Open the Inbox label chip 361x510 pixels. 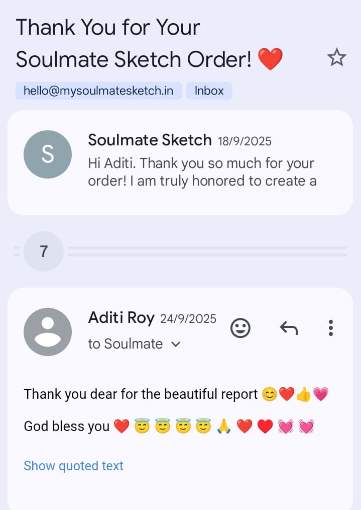tap(209, 91)
